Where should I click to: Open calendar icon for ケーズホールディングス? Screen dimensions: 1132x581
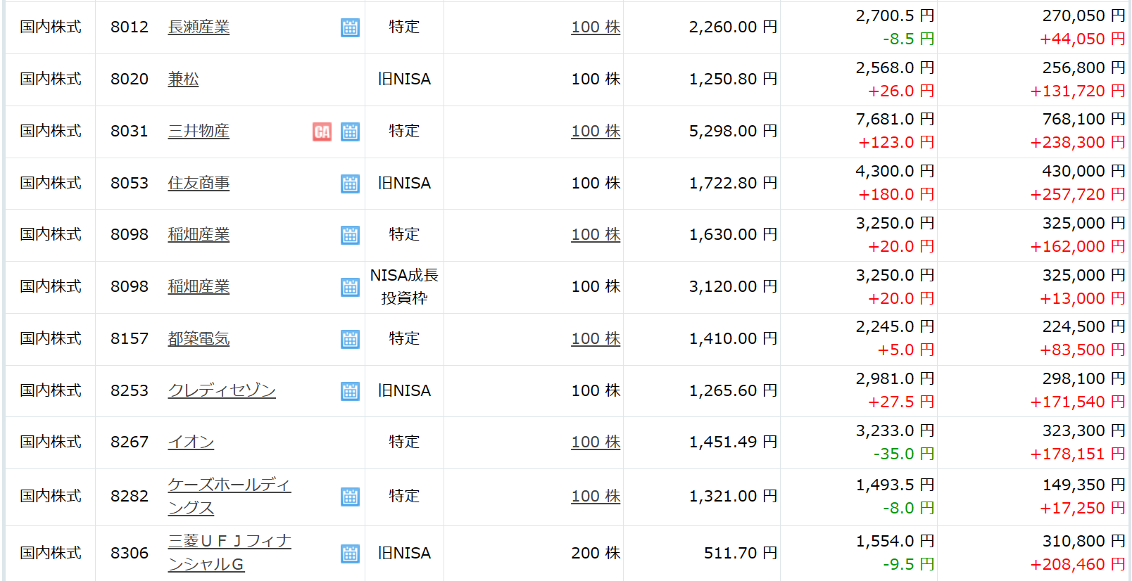[350, 497]
